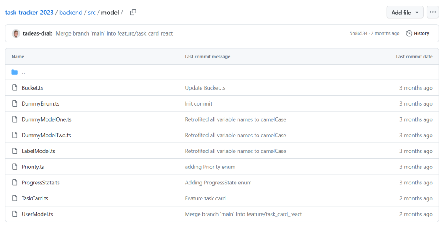Click tadeas-drab's avatar picture
Viewport: 444px width, 226px height.
(x=16, y=33)
